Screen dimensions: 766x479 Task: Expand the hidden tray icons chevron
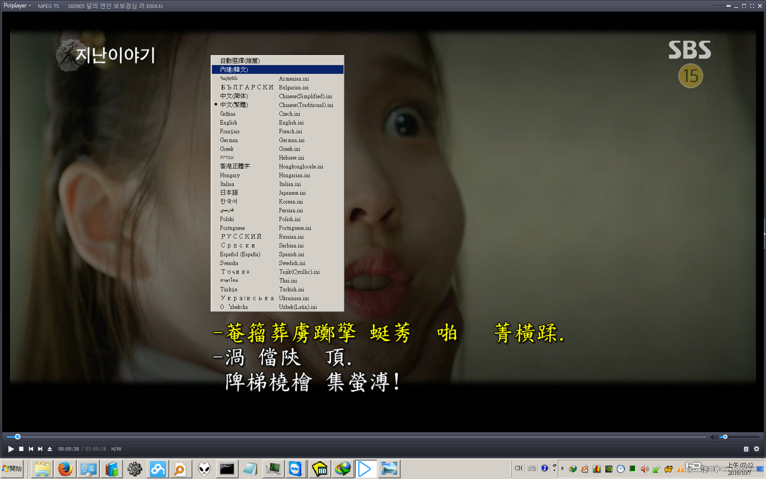point(562,469)
